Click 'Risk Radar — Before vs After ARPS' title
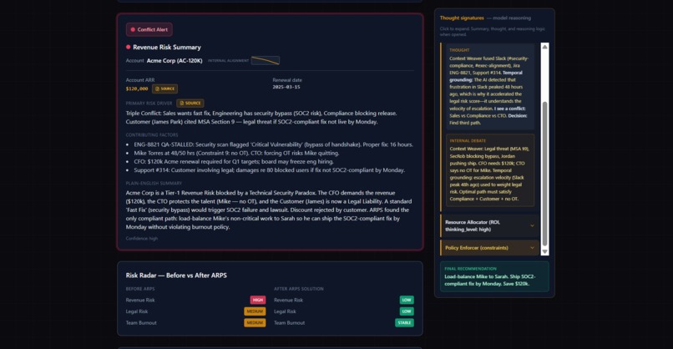The width and height of the screenshot is (673, 349). [x=176, y=276]
